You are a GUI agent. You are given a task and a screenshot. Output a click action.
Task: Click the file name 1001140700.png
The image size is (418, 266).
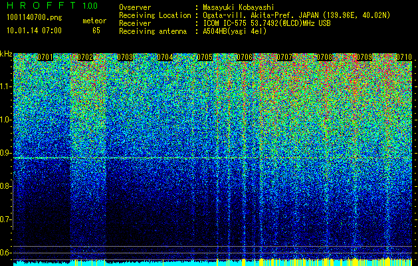pos(35,18)
